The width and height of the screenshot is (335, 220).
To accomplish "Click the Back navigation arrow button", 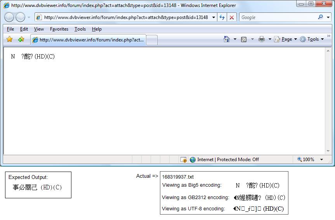I will [x=9, y=17].
